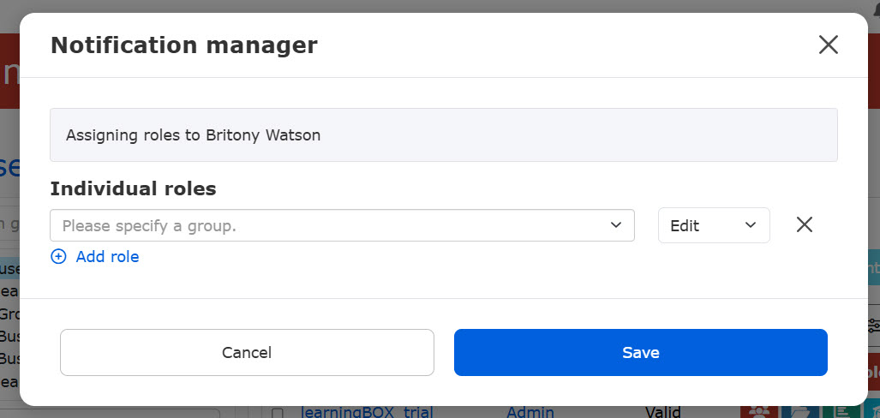Open the 'Please specify a group' dropdown
This screenshot has width=880, height=418.
point(334,225)
